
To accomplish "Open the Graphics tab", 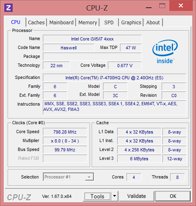I will click(131, 22).
